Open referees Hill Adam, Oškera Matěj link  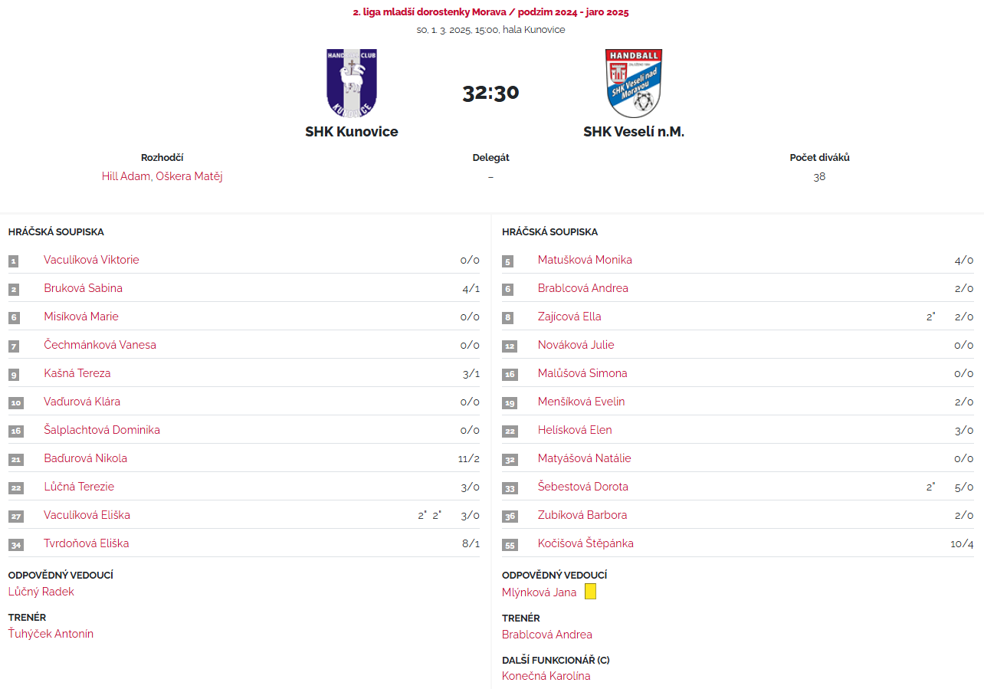click(162, 176)
